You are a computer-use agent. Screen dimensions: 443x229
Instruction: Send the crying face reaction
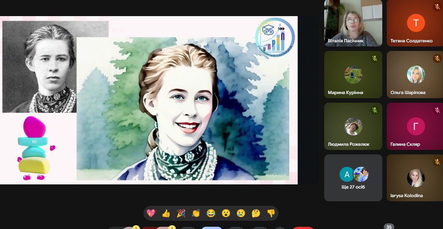pyautogui.click(x=241, y=213)
